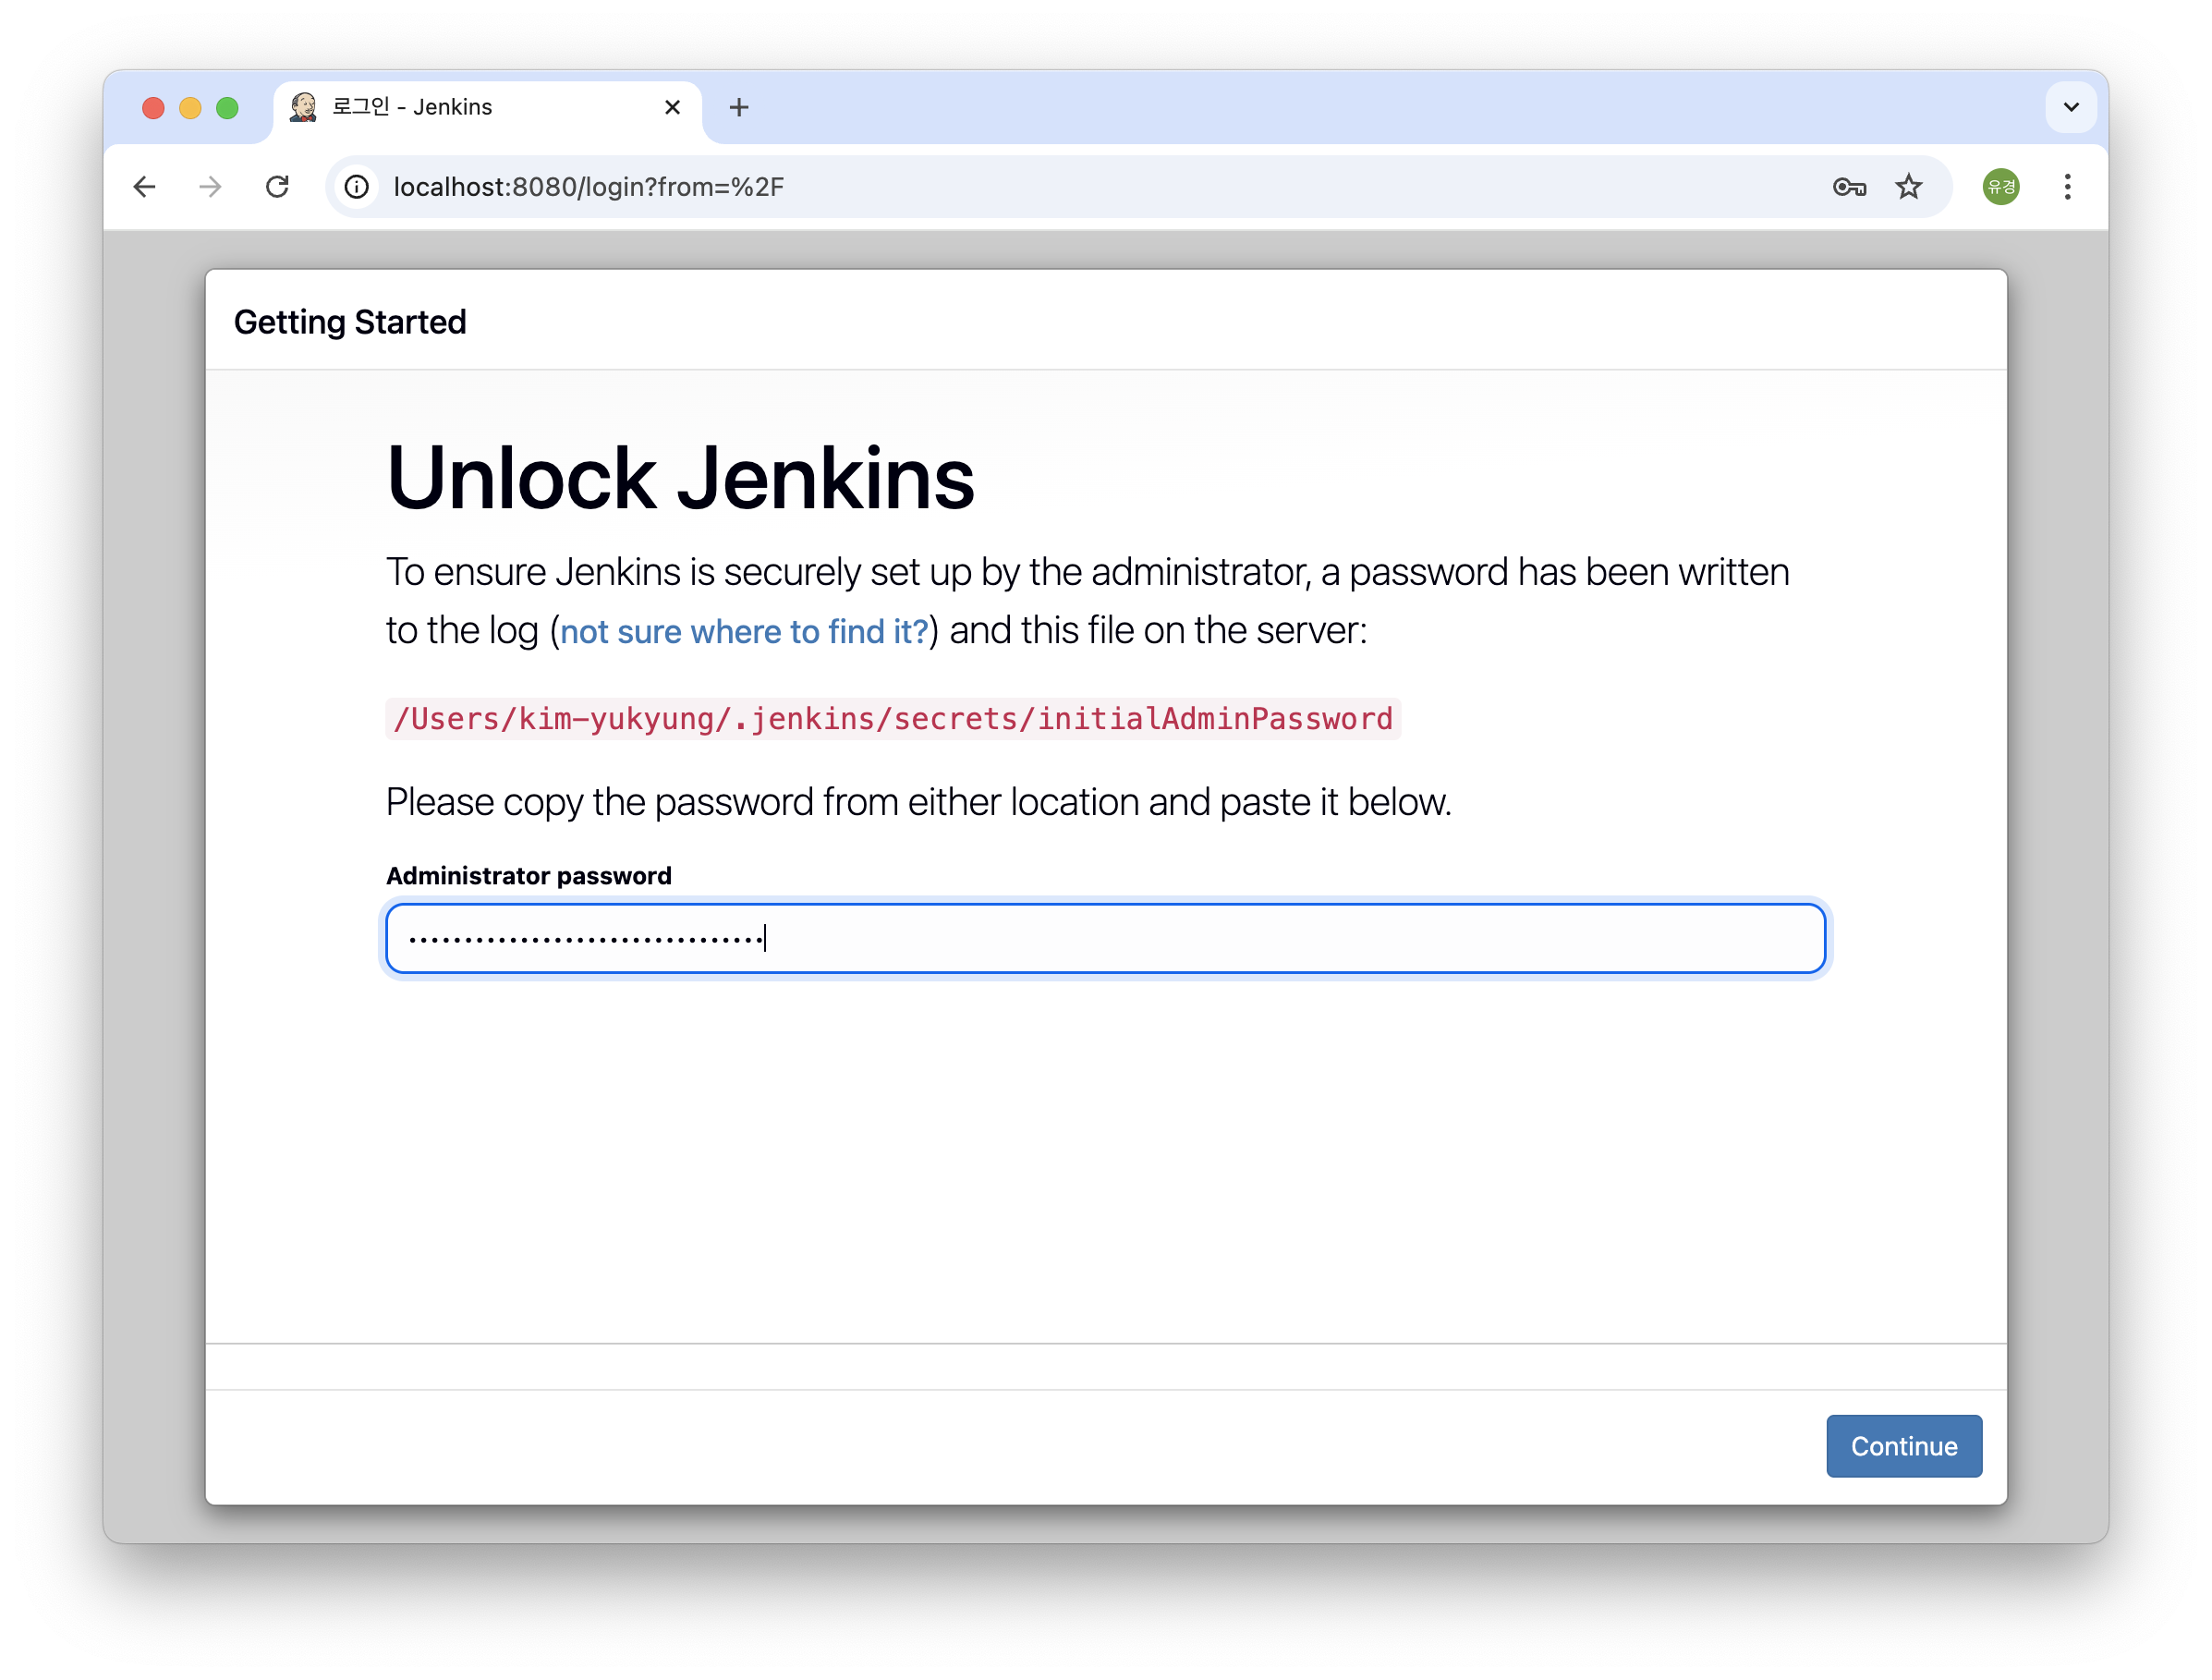Click the browser back arrow
This screenshot has width=2212, height=1680.
[x=145, y=187]
